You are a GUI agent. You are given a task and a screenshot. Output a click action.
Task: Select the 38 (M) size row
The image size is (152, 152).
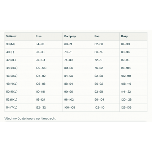tap(76, 44)
